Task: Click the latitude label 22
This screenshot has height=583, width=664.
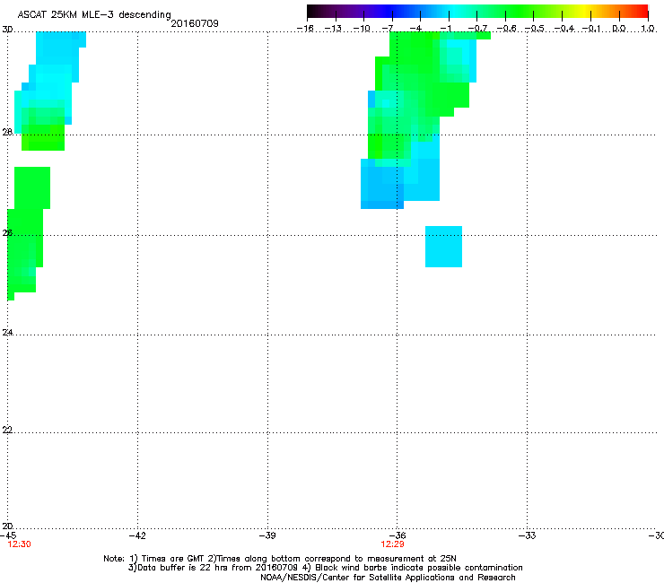Action: point(7,430)
